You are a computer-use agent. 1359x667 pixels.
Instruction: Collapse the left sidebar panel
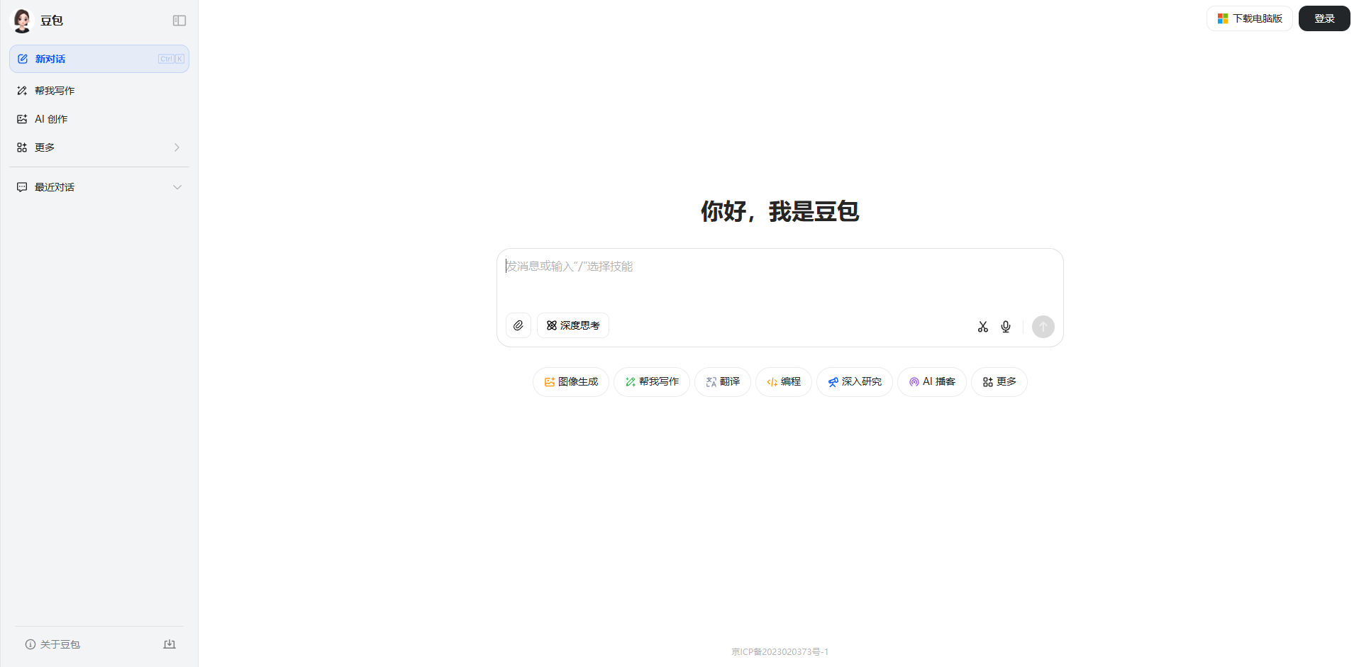click(x=179, y=21)
